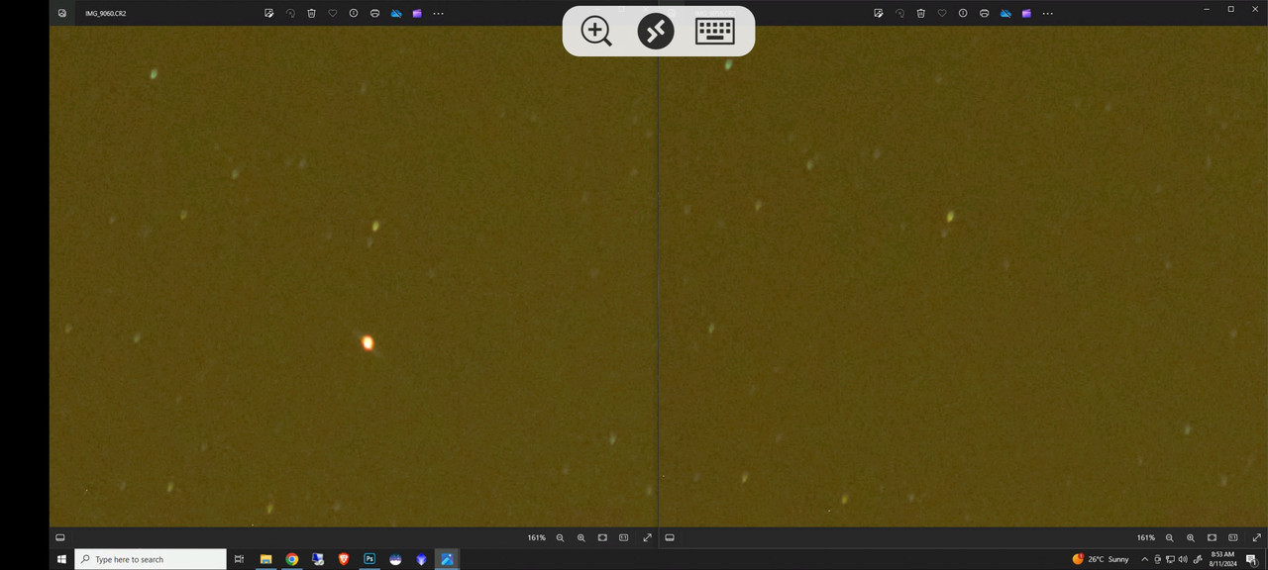Show the on-screen keyboard from overlay bar
Screen dimensions: 1268x570
[715, 31]
